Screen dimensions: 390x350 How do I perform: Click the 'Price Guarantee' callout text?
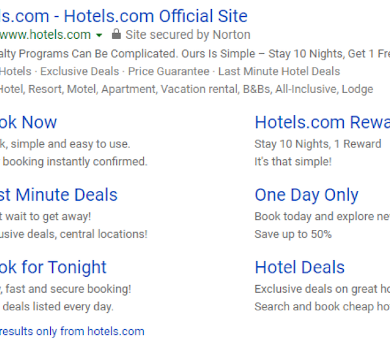click(x=169, y=71)
